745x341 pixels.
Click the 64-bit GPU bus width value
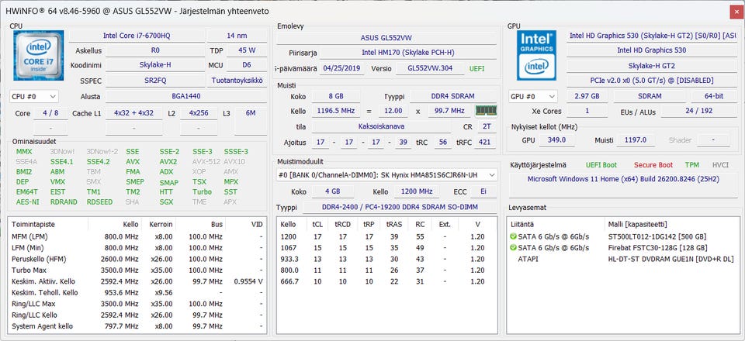pos(714,96)
